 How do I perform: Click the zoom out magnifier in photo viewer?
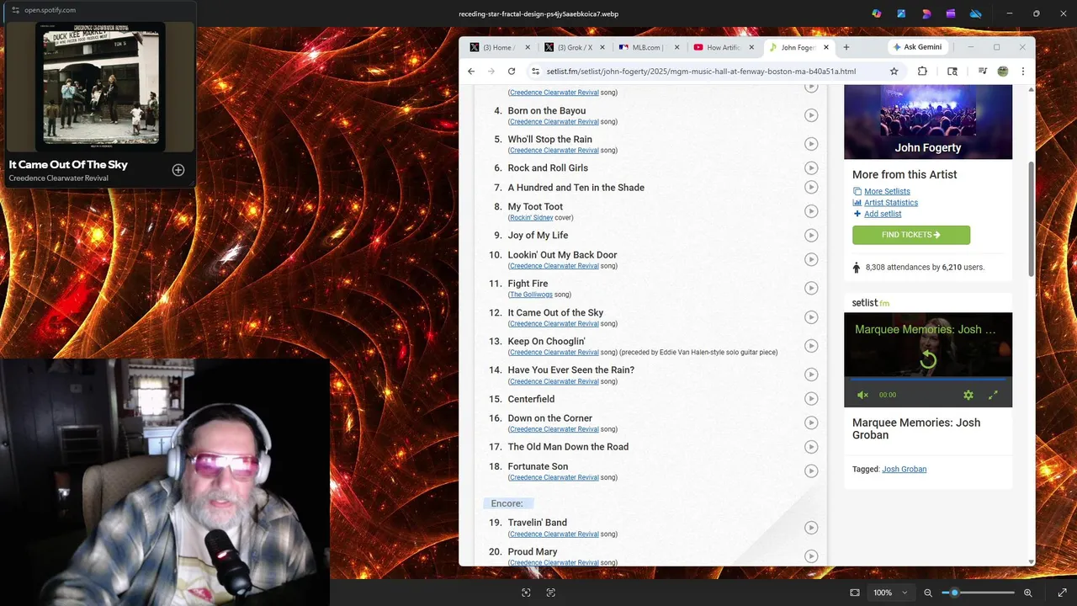(x=928, y=593)
